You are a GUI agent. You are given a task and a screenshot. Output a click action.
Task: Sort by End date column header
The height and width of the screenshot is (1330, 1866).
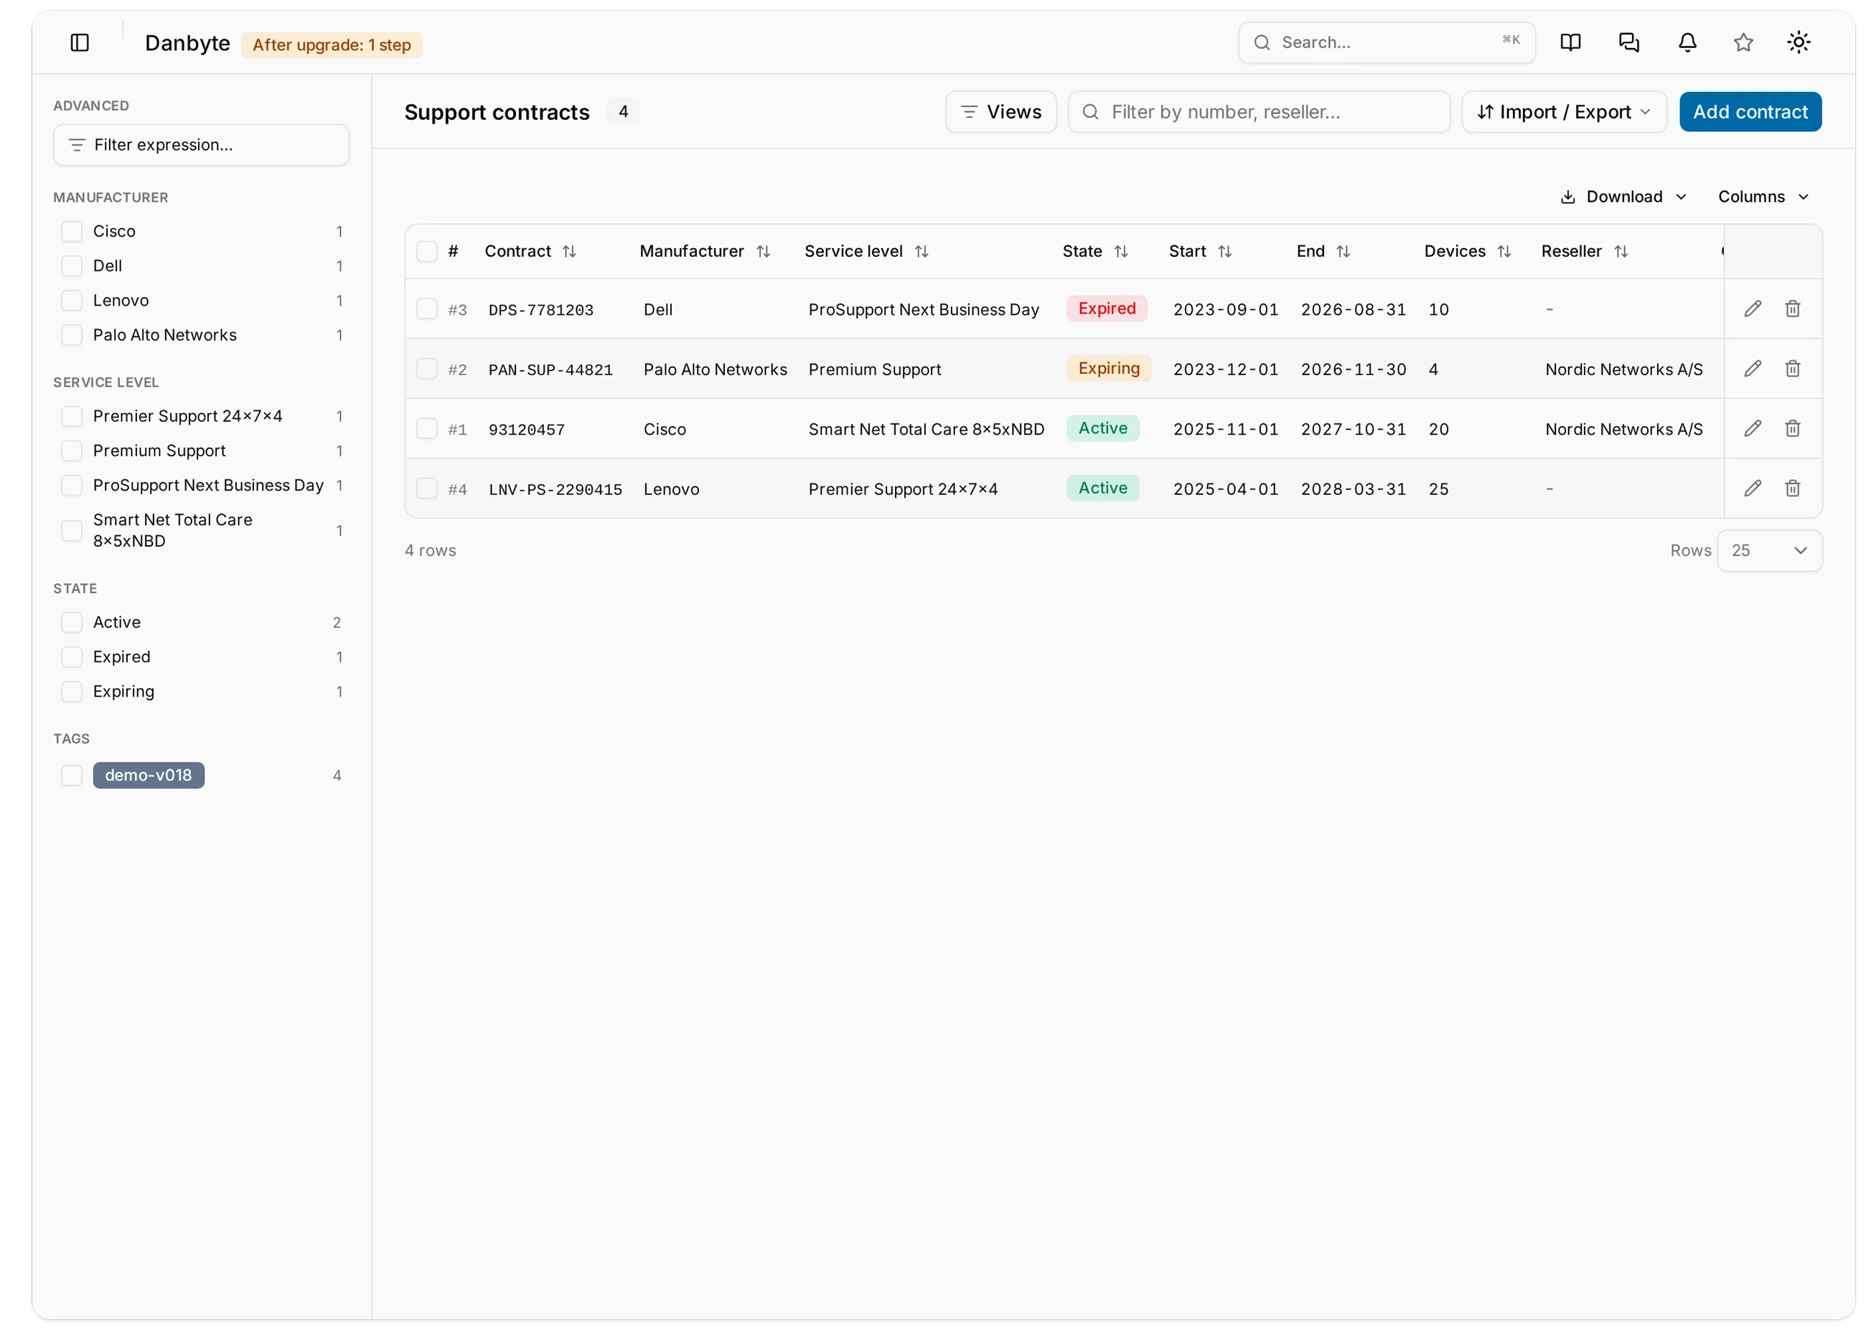(1323, 251)
